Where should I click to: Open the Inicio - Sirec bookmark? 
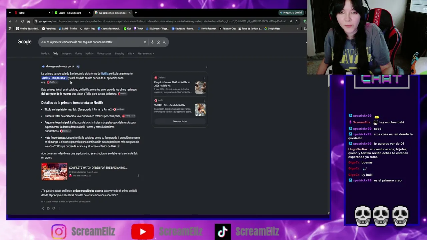click(x=87, y=29)
